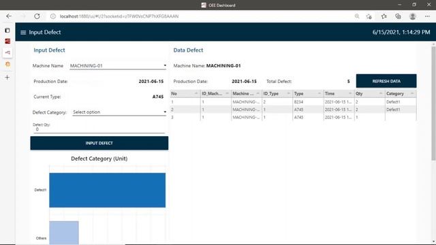Open tab actions icon in sidebar
The width and height of the screenshot is (436, 245).
7,30
